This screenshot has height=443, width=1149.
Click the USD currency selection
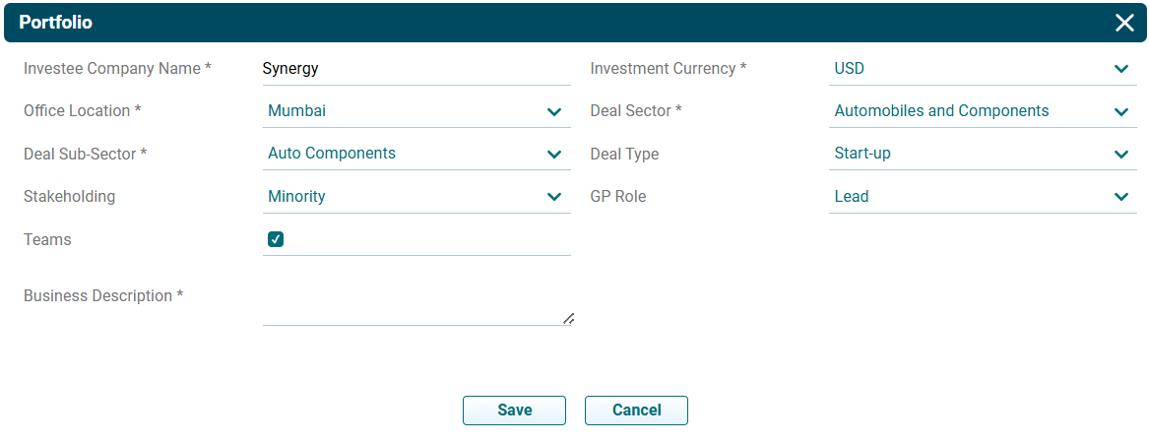tap(850, 69)
